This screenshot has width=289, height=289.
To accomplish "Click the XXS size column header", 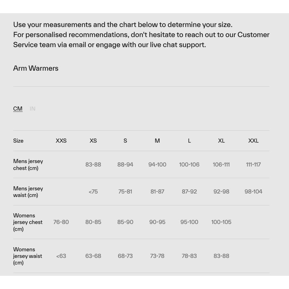I will (x=61, y=141).
